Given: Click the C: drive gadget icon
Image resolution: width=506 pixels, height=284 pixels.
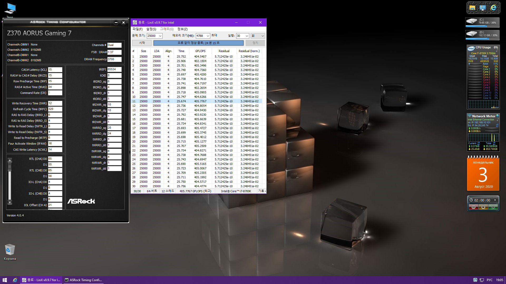Looking at the screenshot, I should coord(472,21).
